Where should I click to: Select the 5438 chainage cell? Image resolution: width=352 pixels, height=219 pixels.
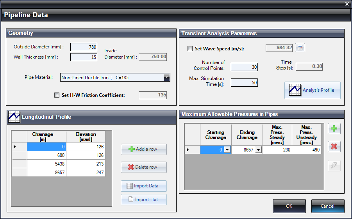(x=46, y=164)
